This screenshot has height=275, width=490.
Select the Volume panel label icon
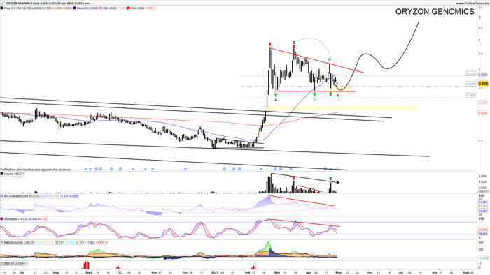tap(1, 174)
